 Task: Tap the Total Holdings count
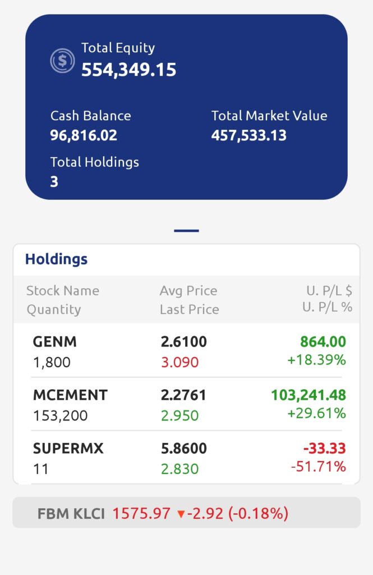pos(54,181)
